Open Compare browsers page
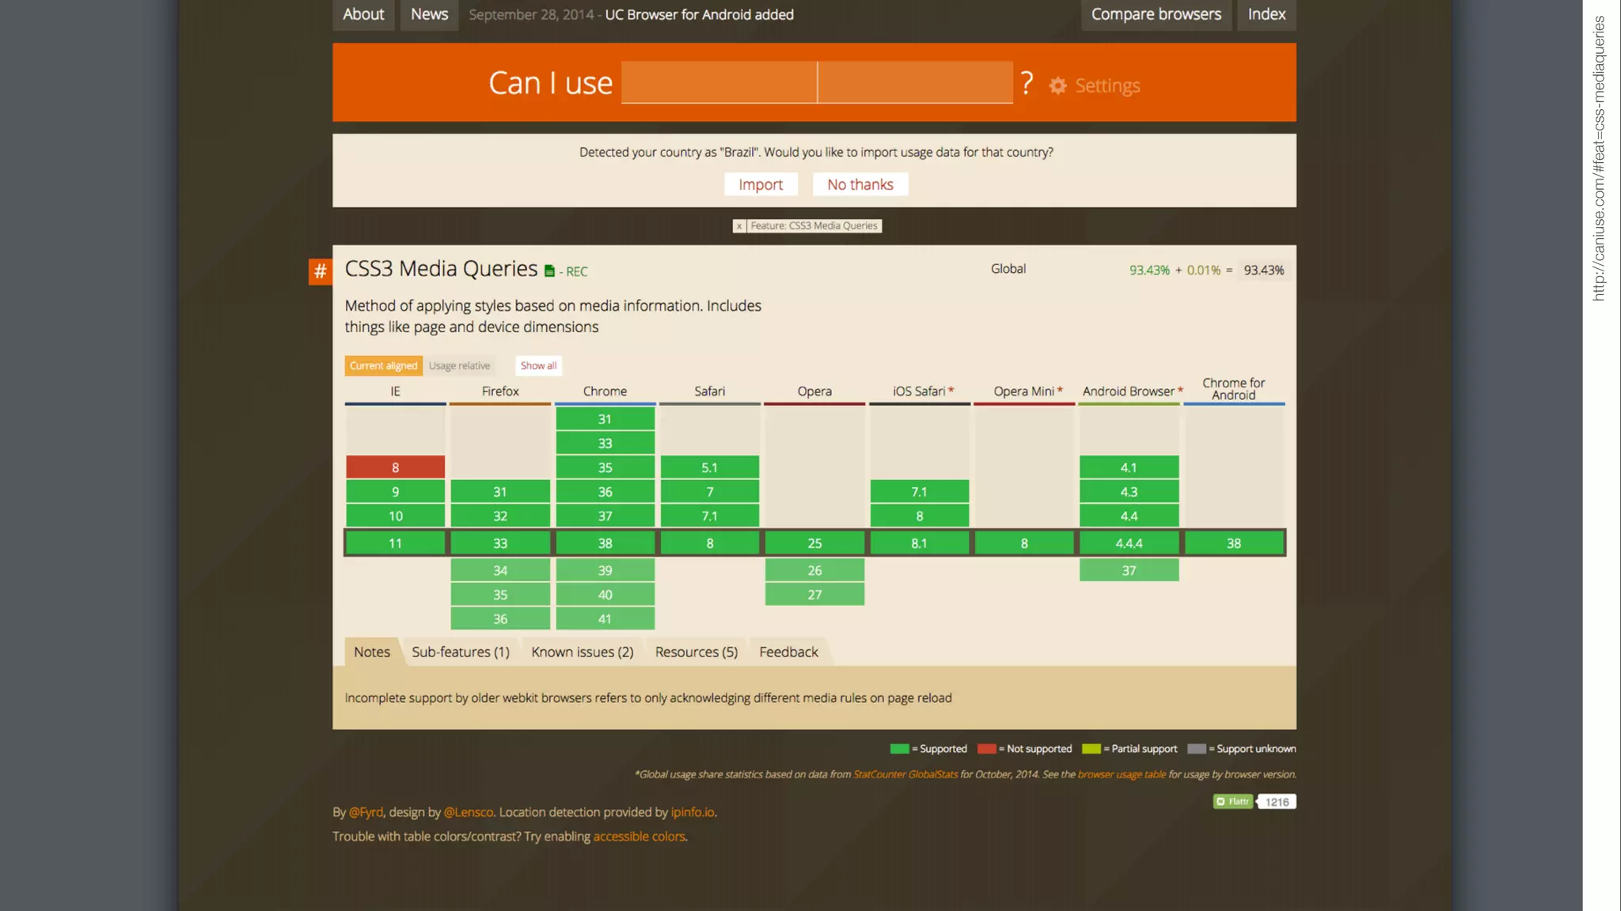This screenshot has height=911, width=1621. click(1156, 14)
